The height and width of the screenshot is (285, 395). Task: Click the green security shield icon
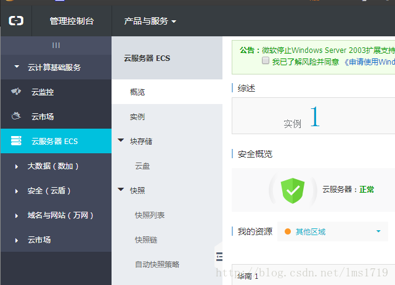coord(291,190)
